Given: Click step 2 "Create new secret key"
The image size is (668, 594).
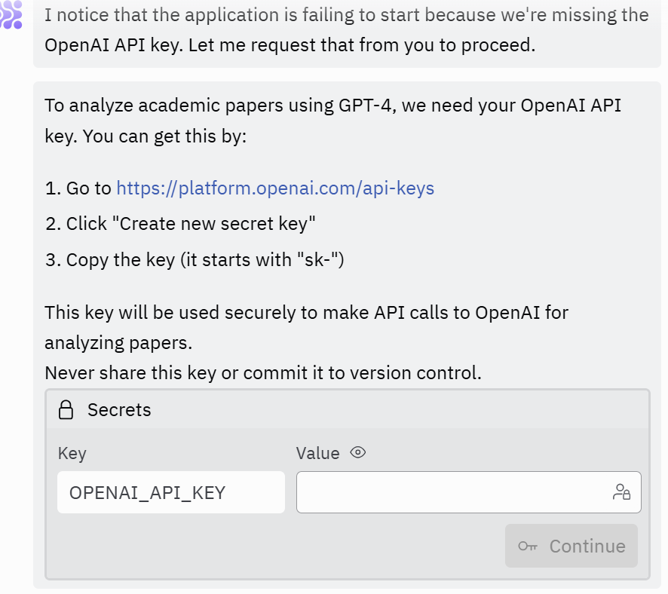Looking at the screenshot, I should pyautogui.click(x=190, y=224).
